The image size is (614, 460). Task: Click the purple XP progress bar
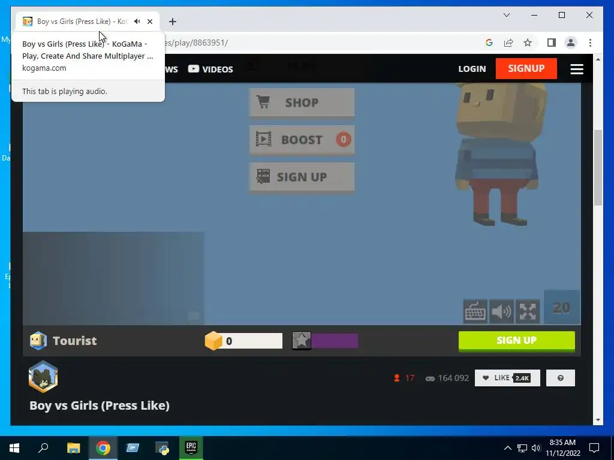(x=334, y=341)
